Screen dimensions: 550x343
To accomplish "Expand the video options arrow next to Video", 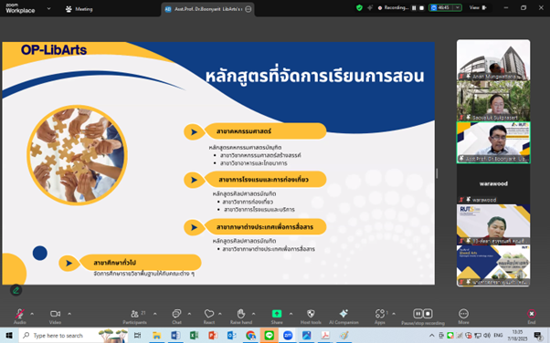I will (69, 314).
